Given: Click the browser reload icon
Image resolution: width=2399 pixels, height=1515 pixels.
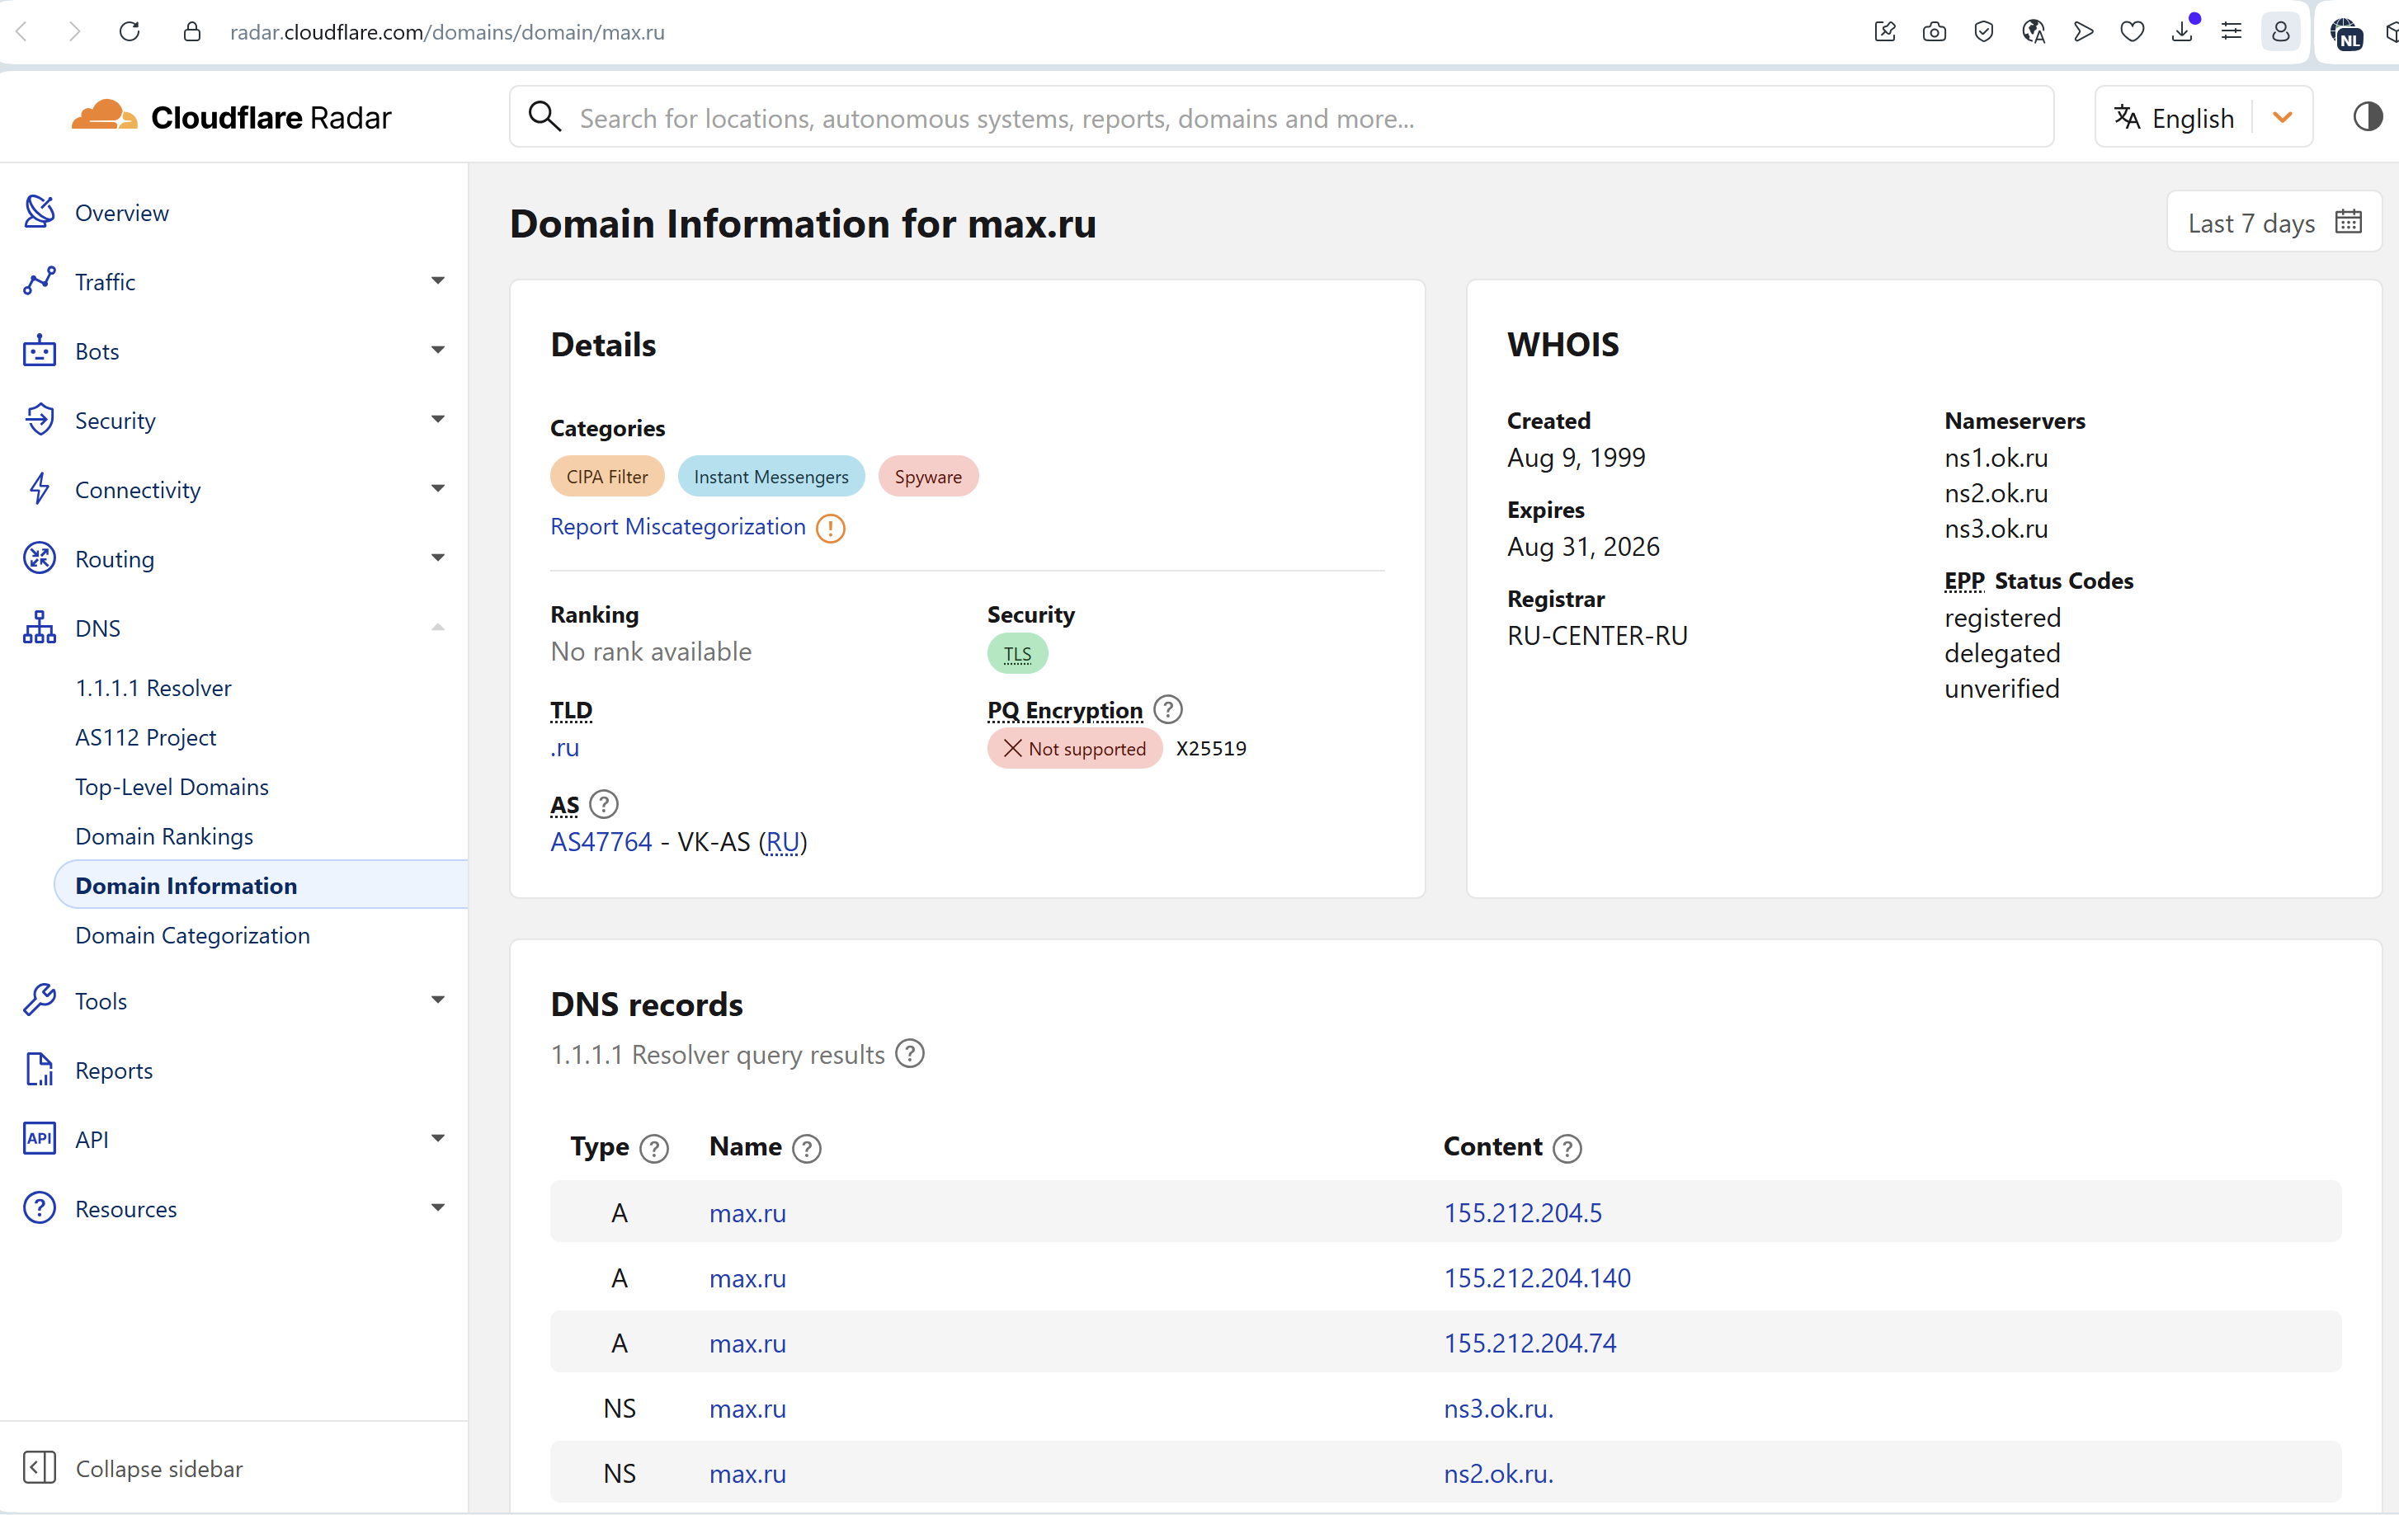Looking at the screenshot, I should point(130,32).
